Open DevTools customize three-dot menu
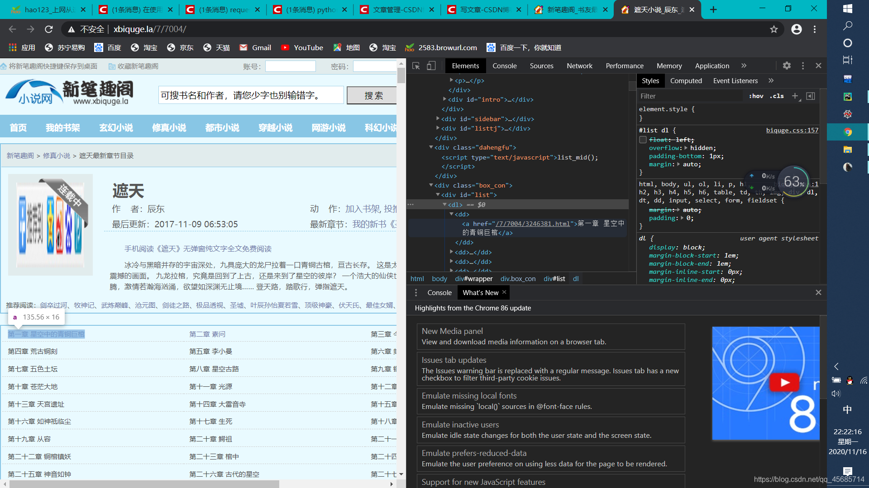The width and height of the screenshot is (869, 488). point(803,66)
